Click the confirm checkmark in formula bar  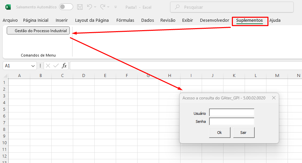click(x=56, y=66)
